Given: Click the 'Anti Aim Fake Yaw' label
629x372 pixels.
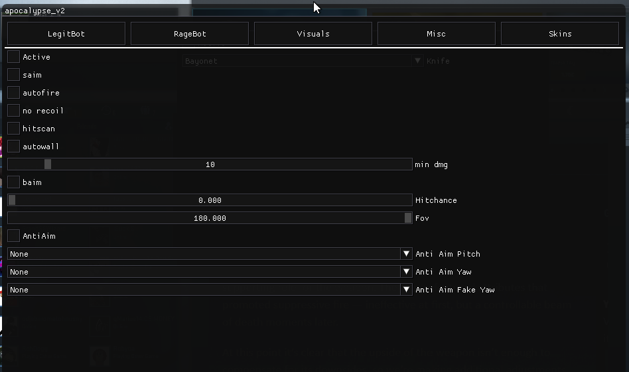Looking at the screenshot, I should (x=455, y=290).
